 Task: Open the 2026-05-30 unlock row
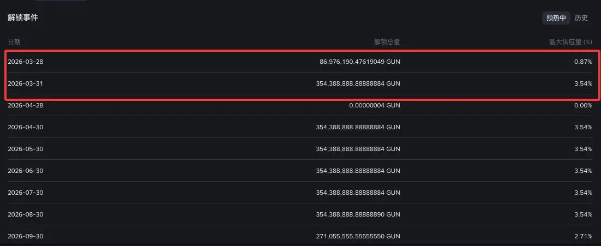tap(300, 149)
